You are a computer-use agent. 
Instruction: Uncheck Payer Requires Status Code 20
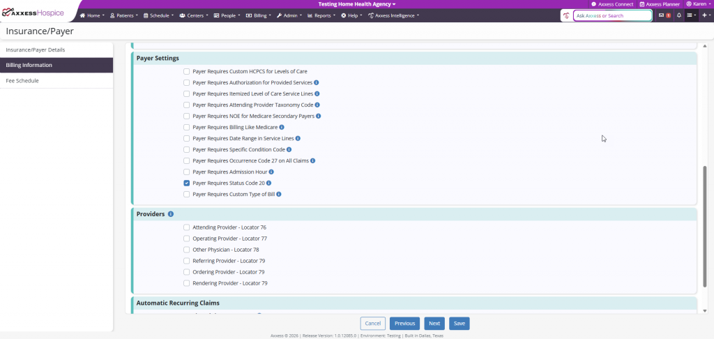(x=187, y=183)
